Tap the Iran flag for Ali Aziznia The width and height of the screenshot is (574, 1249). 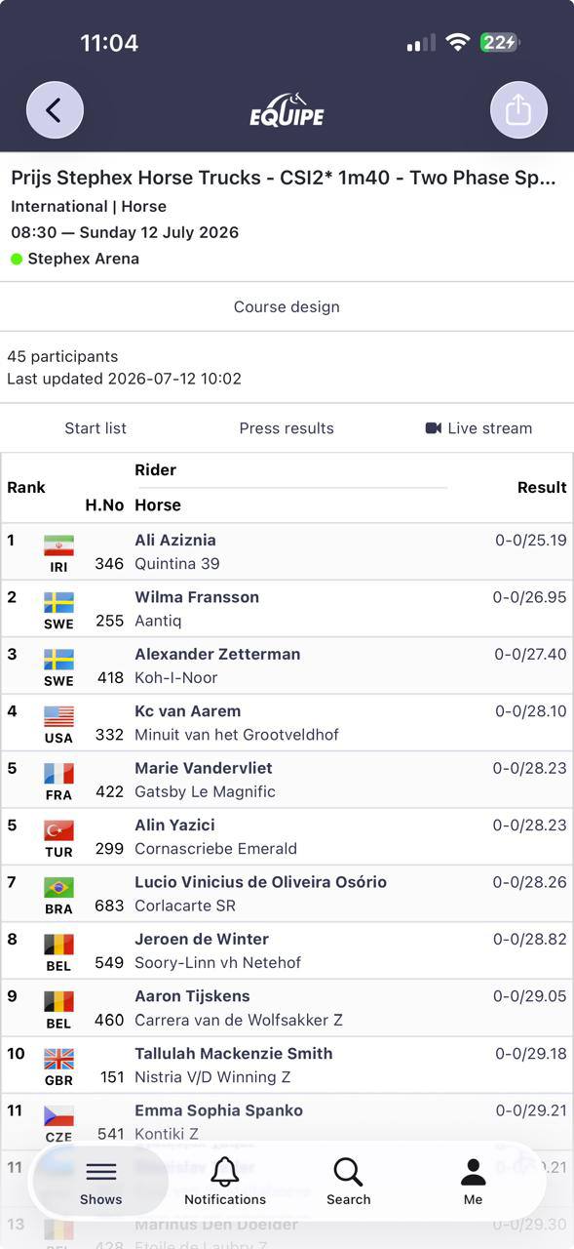[58, 545]
